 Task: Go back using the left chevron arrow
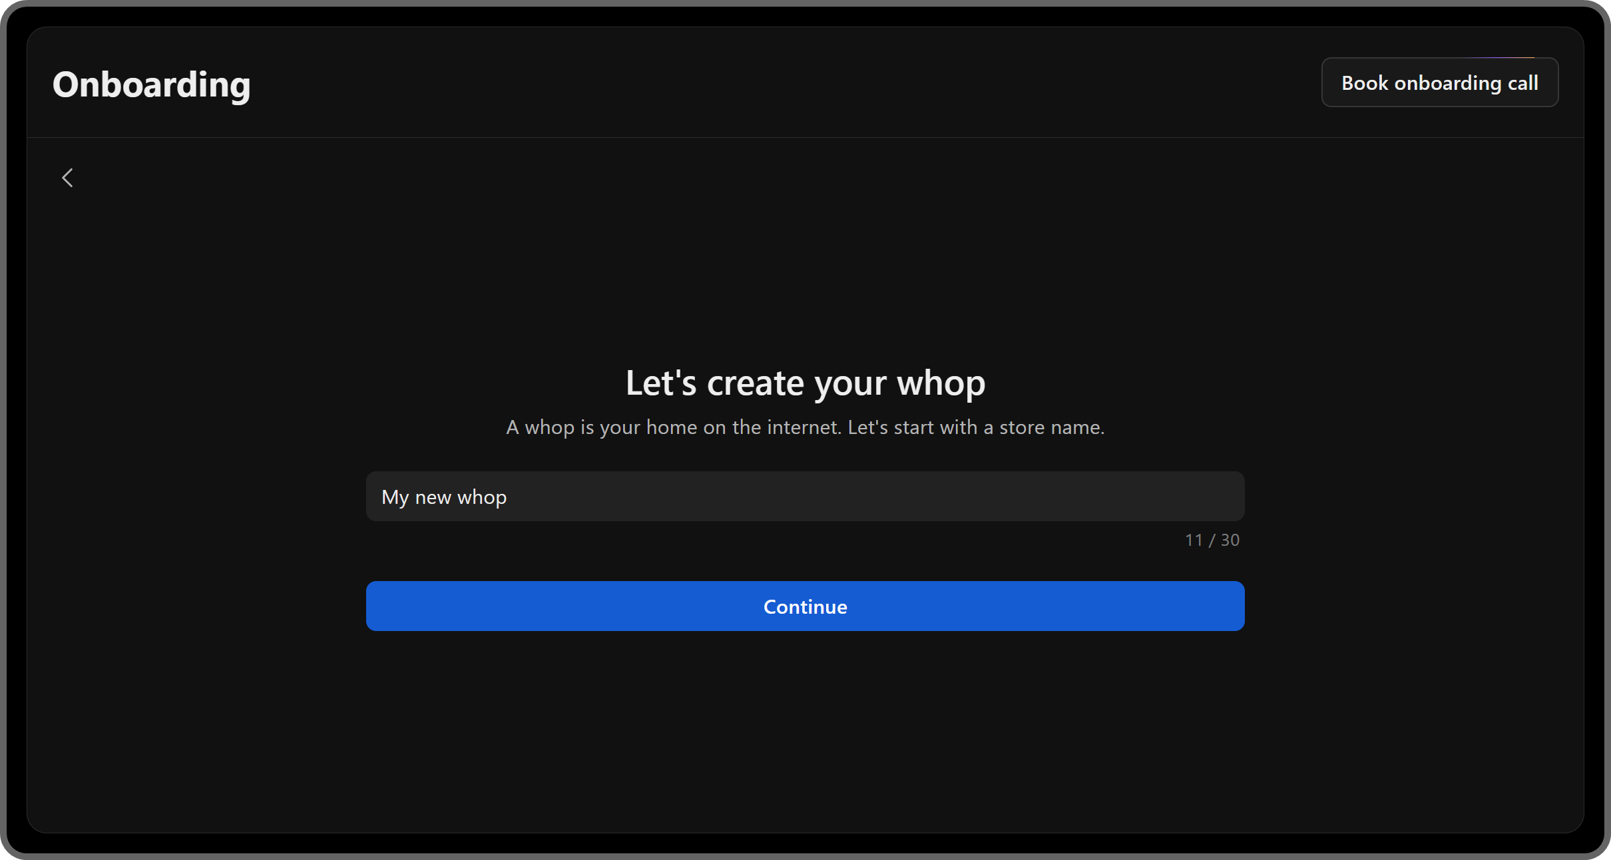[x=67, y=178]
